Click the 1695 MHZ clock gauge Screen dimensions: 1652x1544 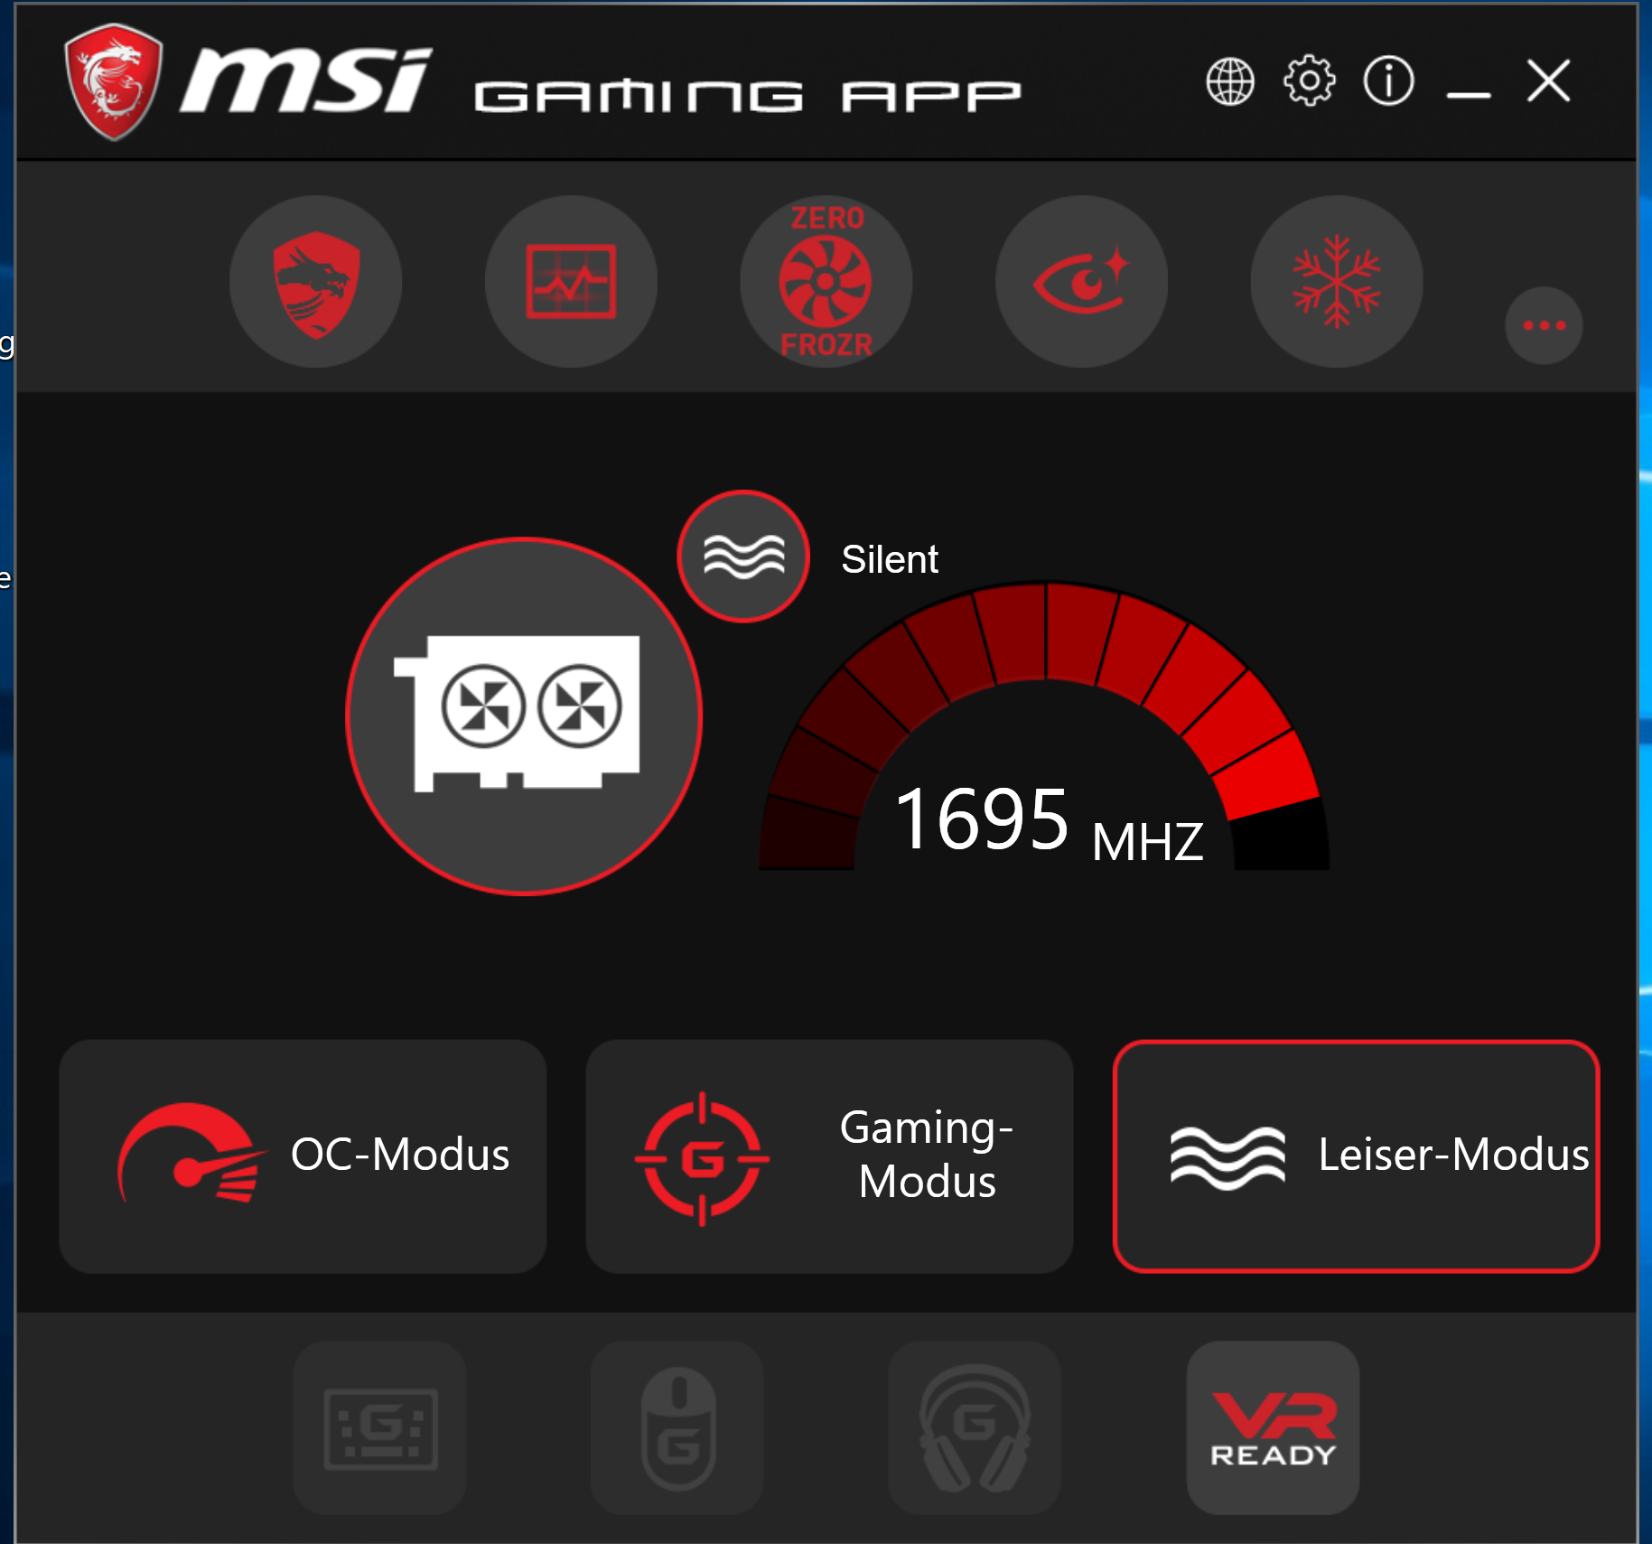[1044, 727]
